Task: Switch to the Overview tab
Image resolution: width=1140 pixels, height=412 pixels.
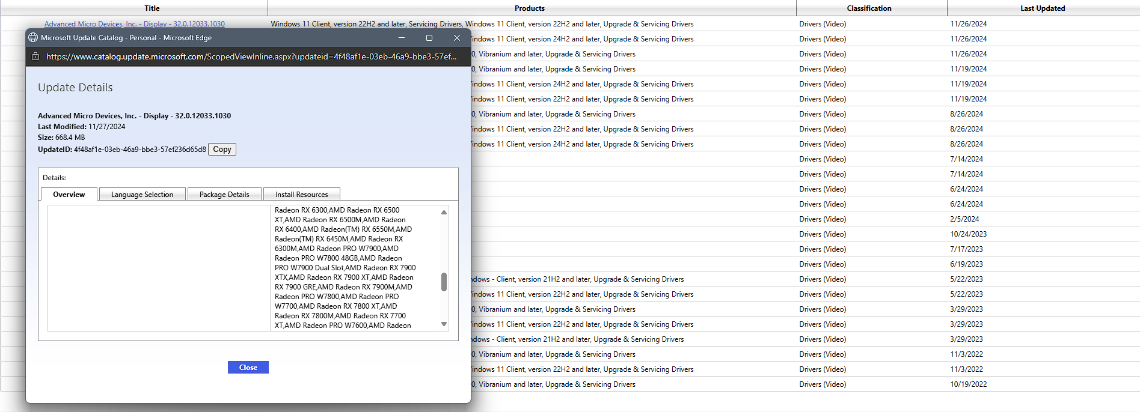Action: tap(69, 195)
